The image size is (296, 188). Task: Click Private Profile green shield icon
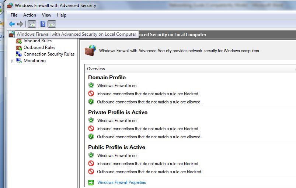coord(91,120)
